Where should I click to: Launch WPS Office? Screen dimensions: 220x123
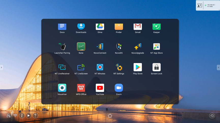(81, 88)
